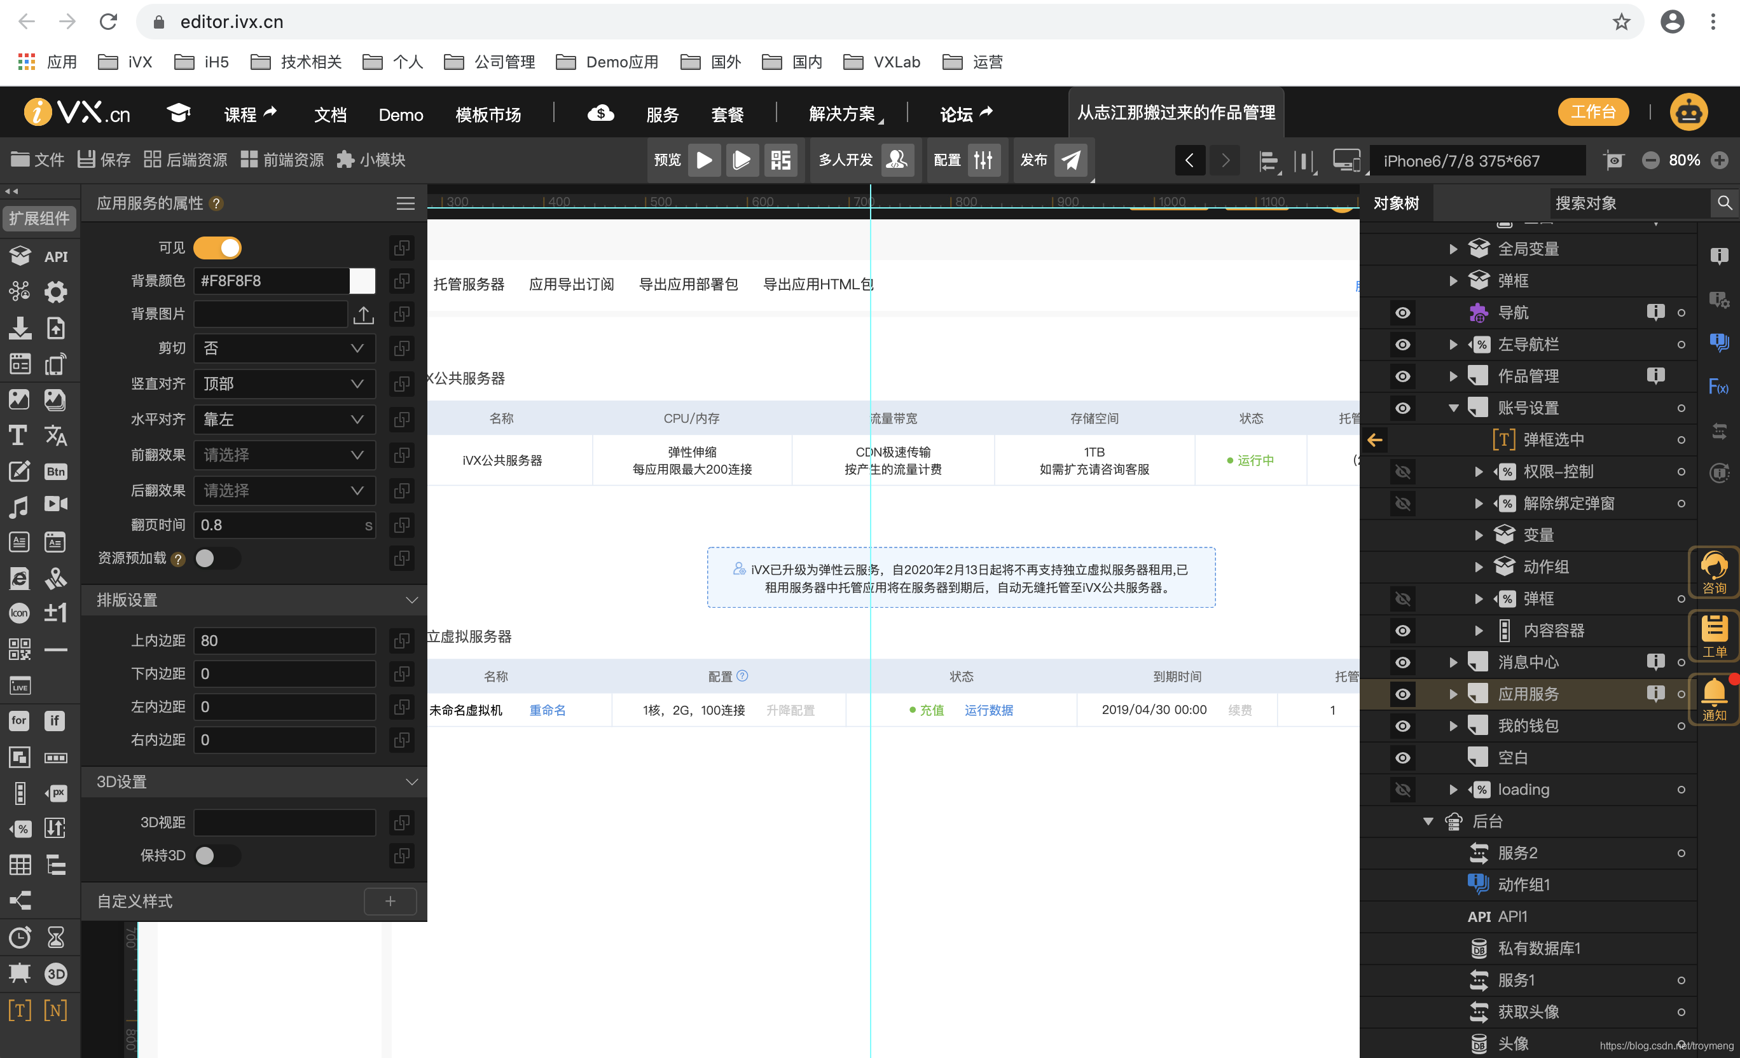
Task: Select the Btn button component
Action: click(56, 471)
